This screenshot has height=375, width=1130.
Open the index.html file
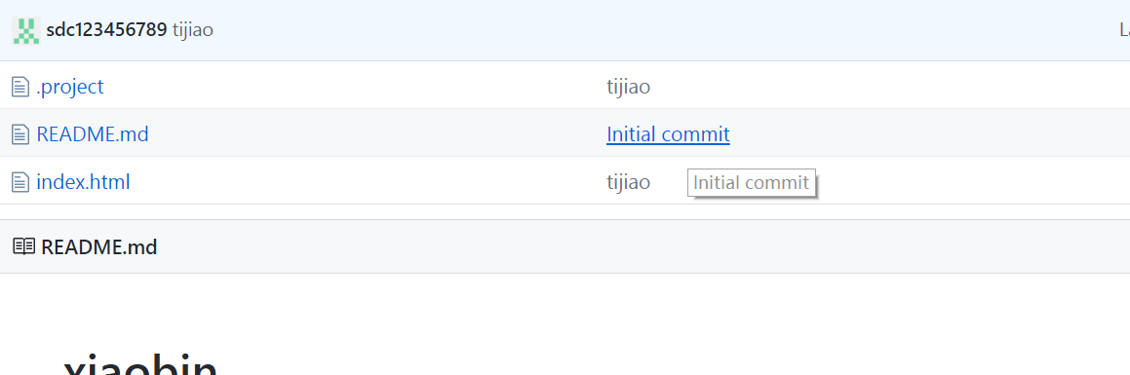point(83,182)
